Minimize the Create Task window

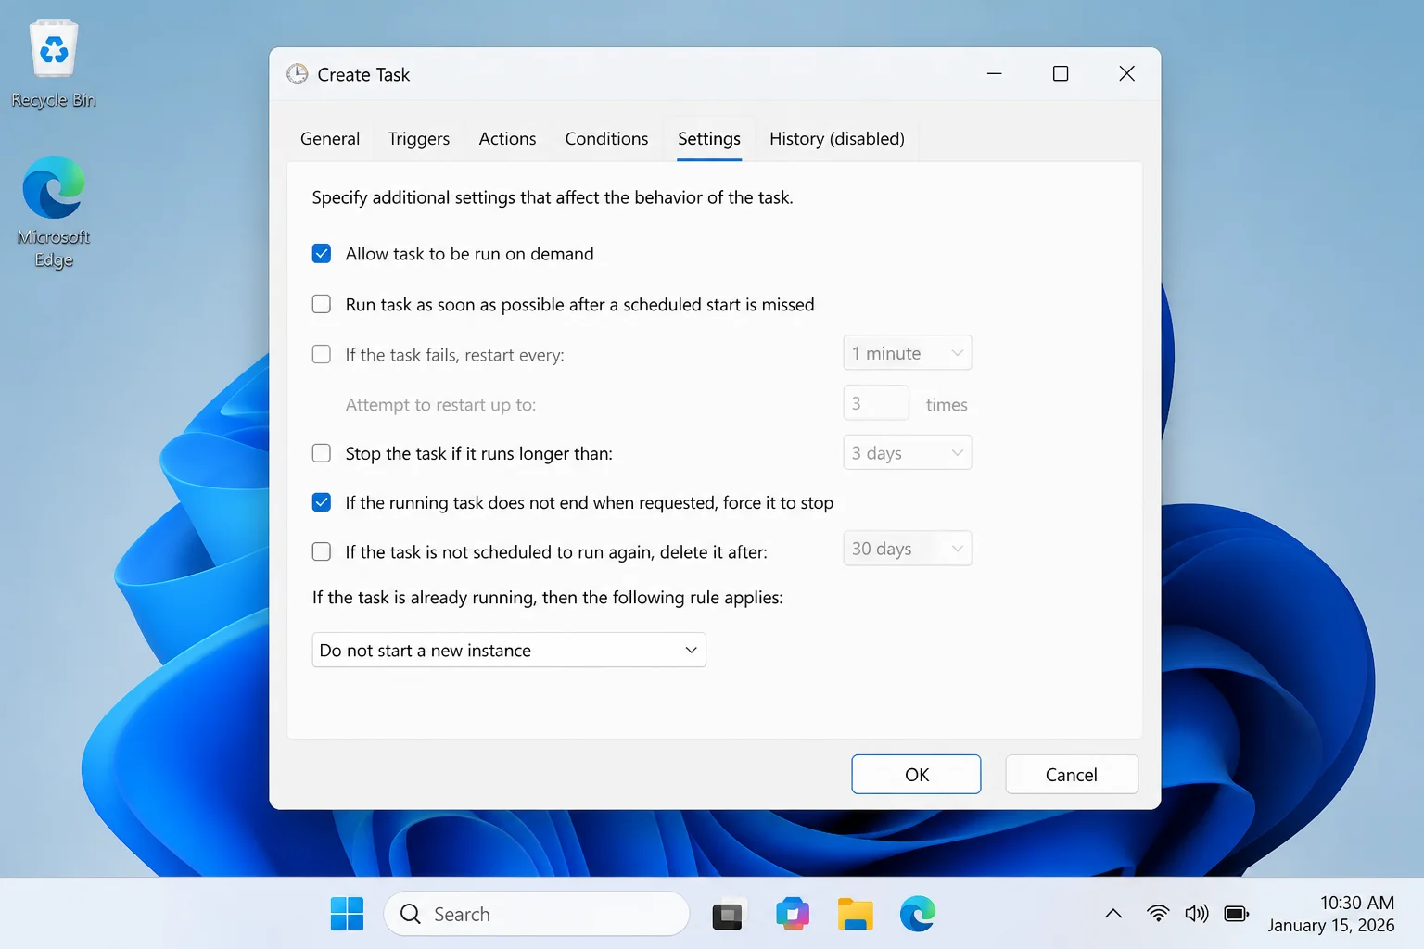pyautogui.click(x=995, y=73)
